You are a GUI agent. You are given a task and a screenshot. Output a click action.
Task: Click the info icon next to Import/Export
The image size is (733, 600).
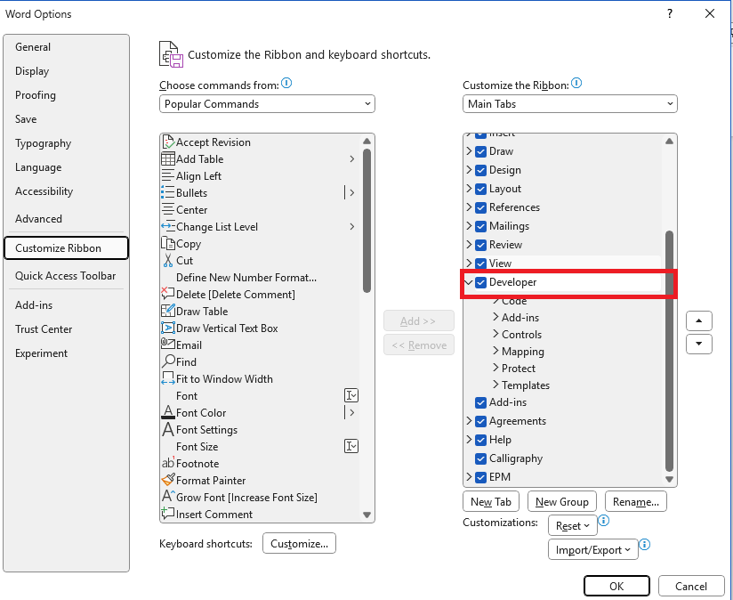point(645,544)
